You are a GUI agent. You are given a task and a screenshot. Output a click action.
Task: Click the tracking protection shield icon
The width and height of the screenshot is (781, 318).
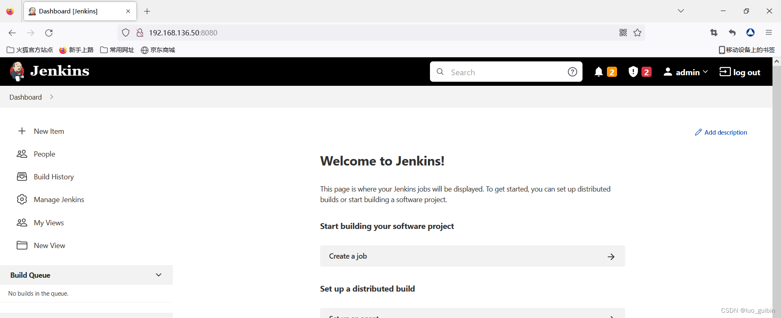[126, 33]
